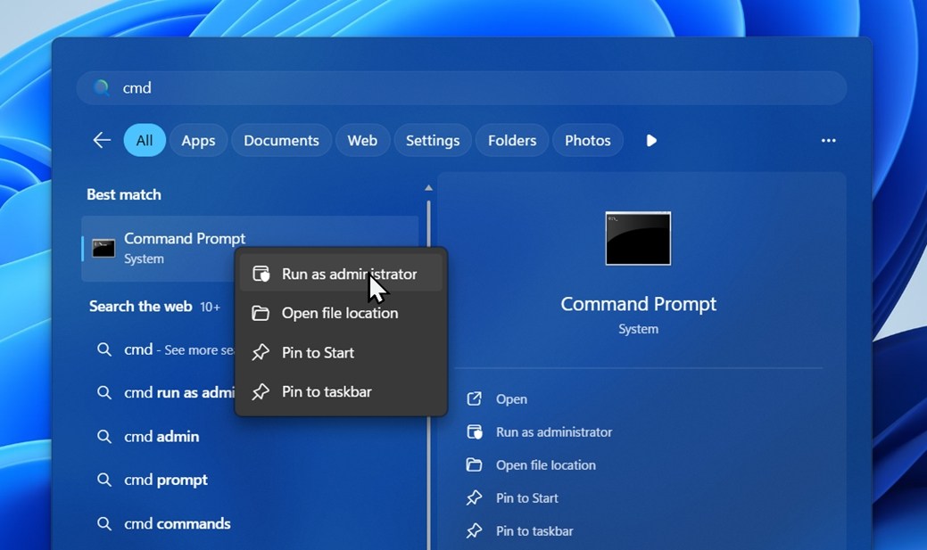This screenshot has width=927, height=550.
Task: Click the pin icon beside preview Pin to taskbar
Action: pyautogui.click(x=474, y=531)
